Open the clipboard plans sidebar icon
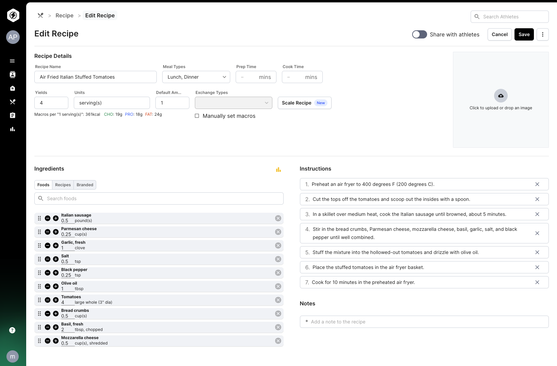The height and width of the screenshot is (366, 557). (12, 115)
